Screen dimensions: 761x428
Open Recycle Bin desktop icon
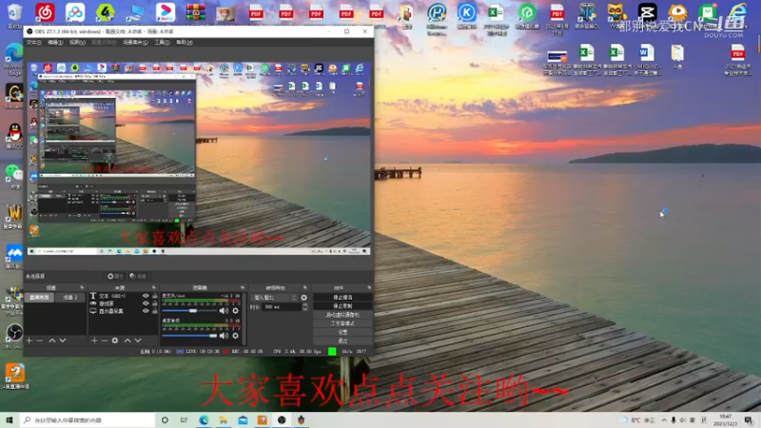(14, 14)
